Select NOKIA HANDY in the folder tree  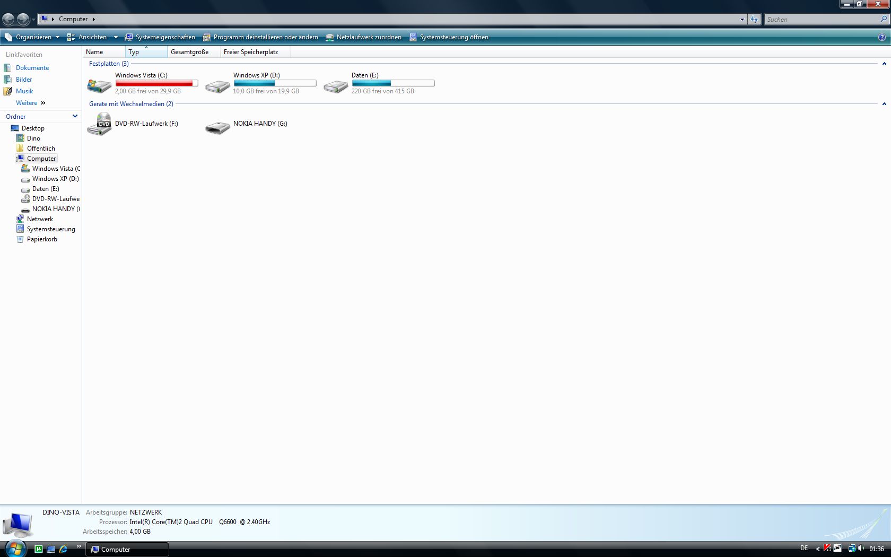pos(56,209)
